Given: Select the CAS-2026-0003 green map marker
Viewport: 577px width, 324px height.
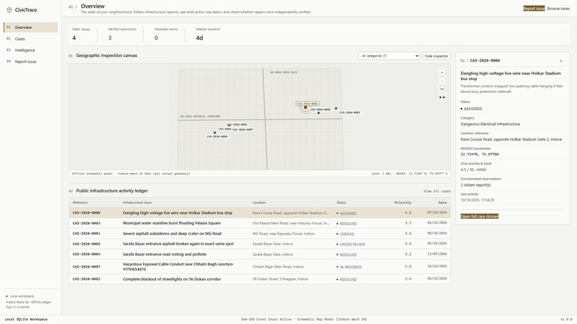Looking at the screenshot, I should coord(336,109).
